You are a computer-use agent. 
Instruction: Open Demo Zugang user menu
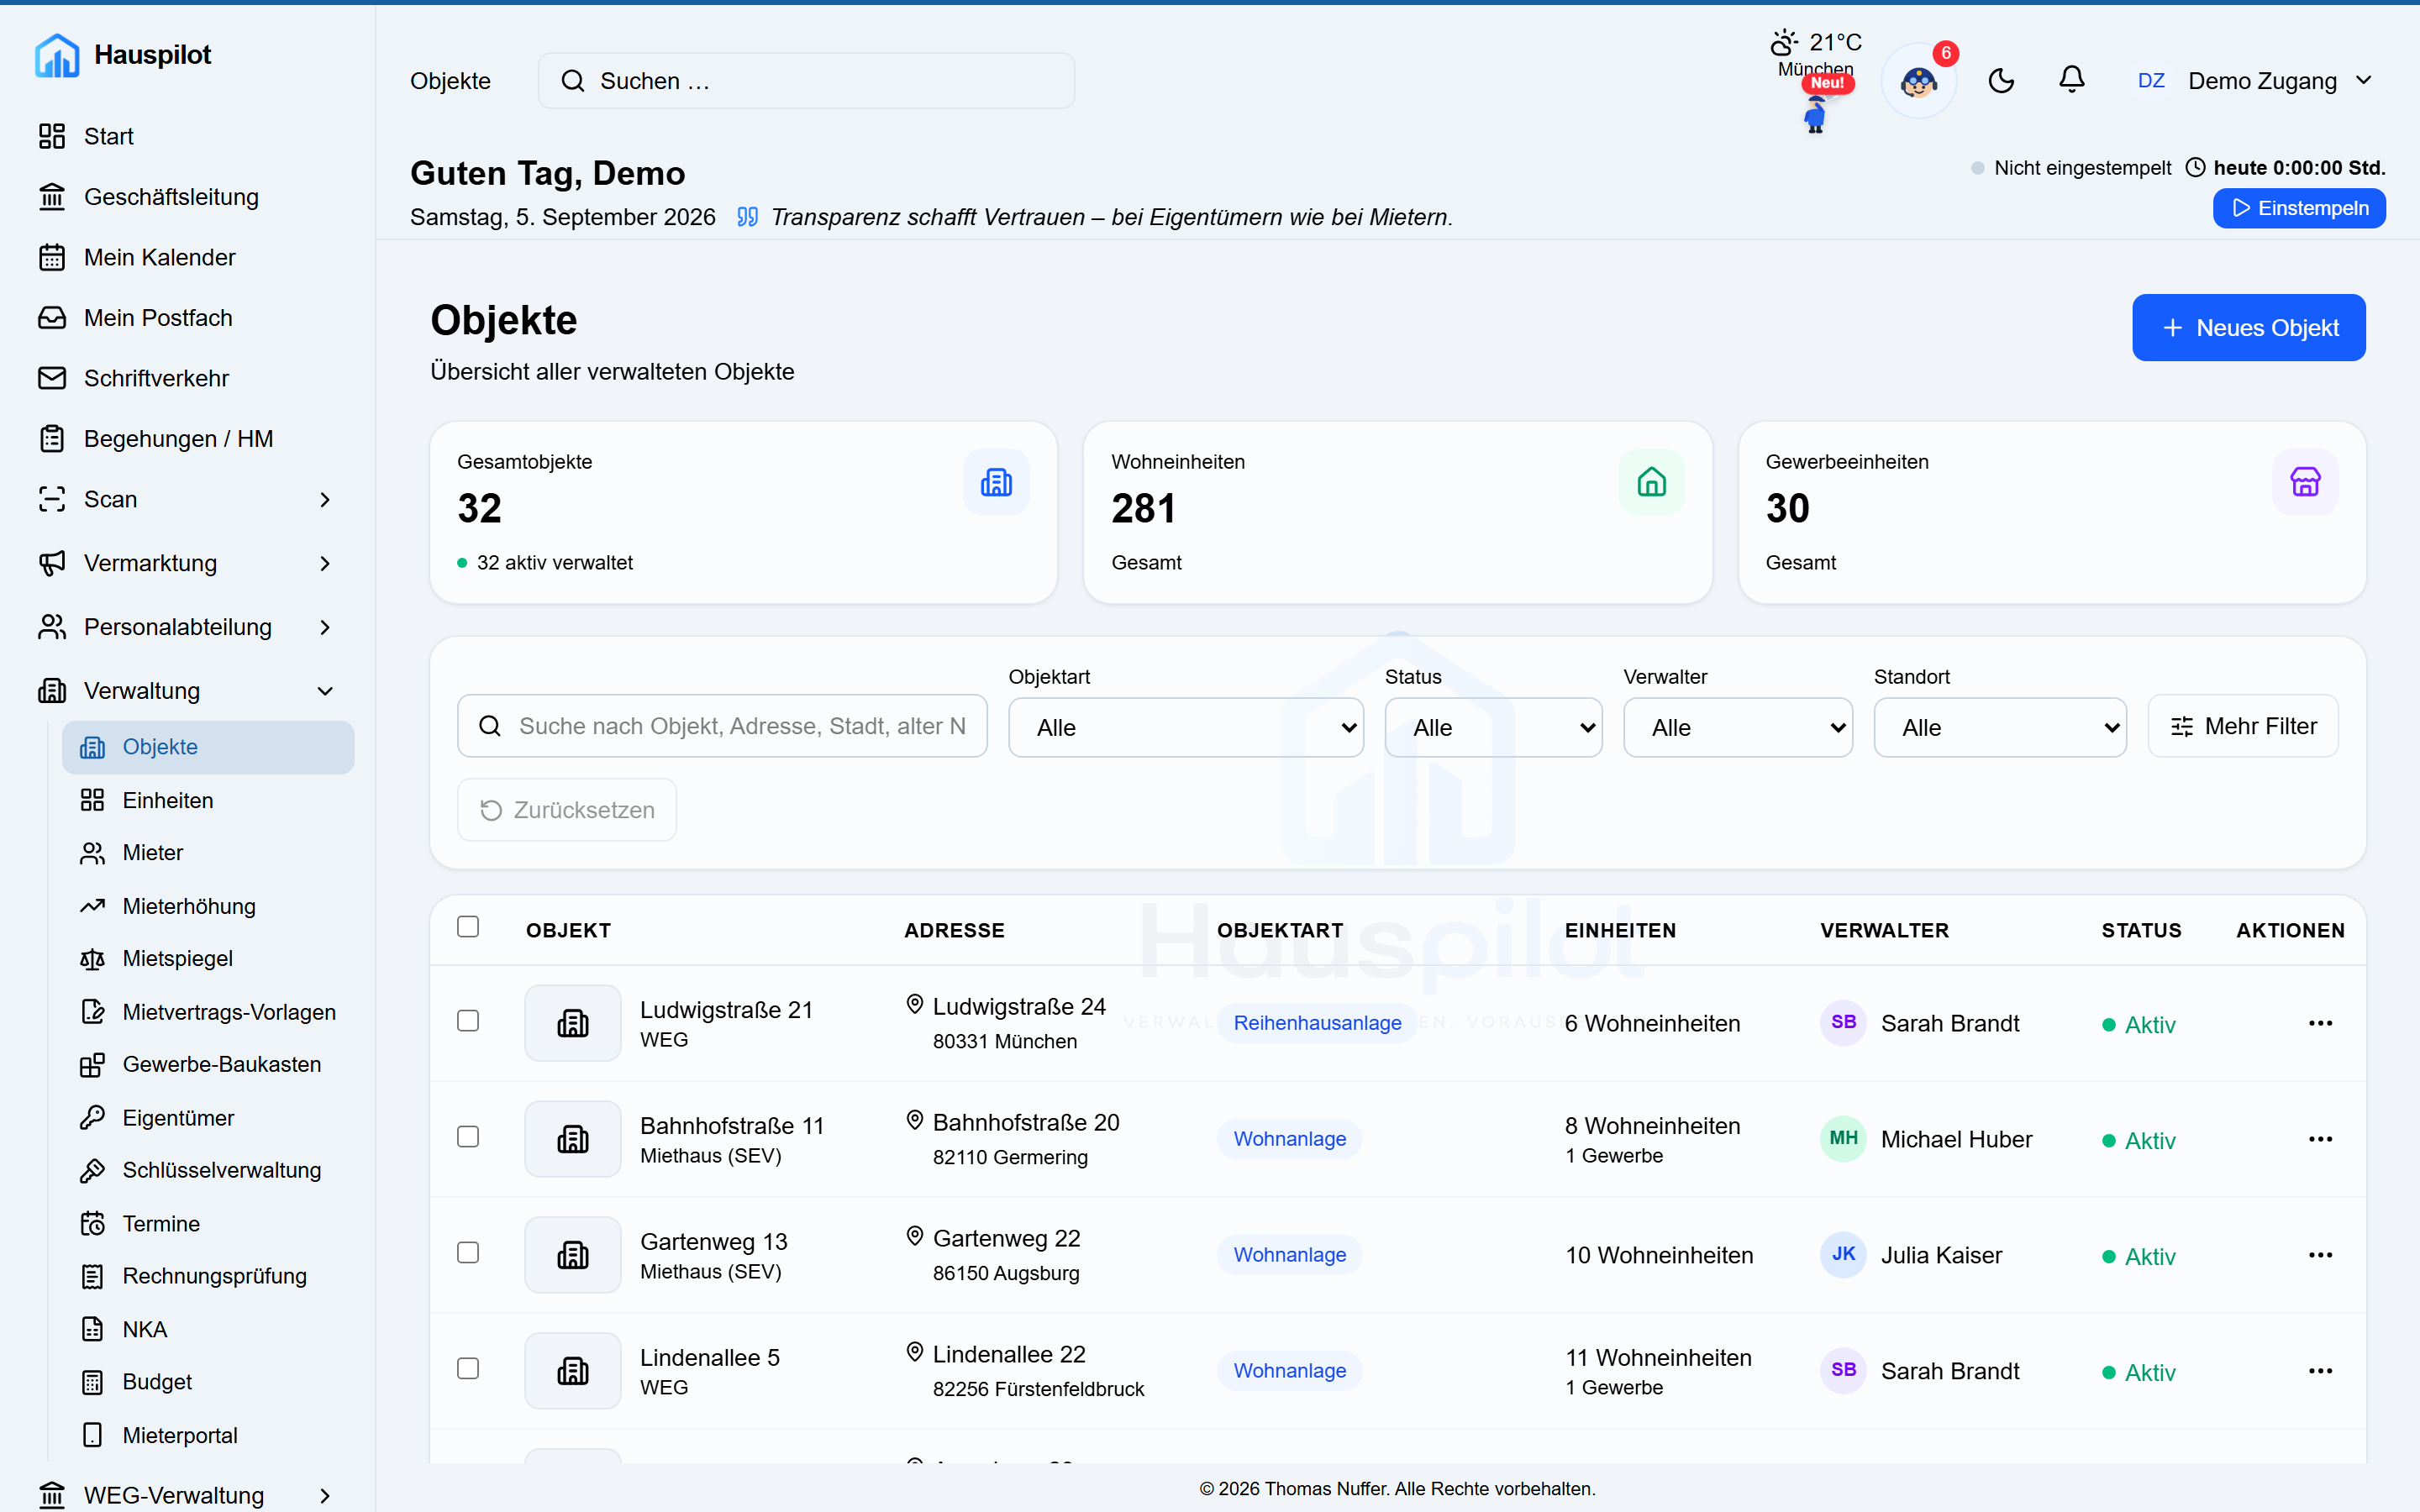2252,81
